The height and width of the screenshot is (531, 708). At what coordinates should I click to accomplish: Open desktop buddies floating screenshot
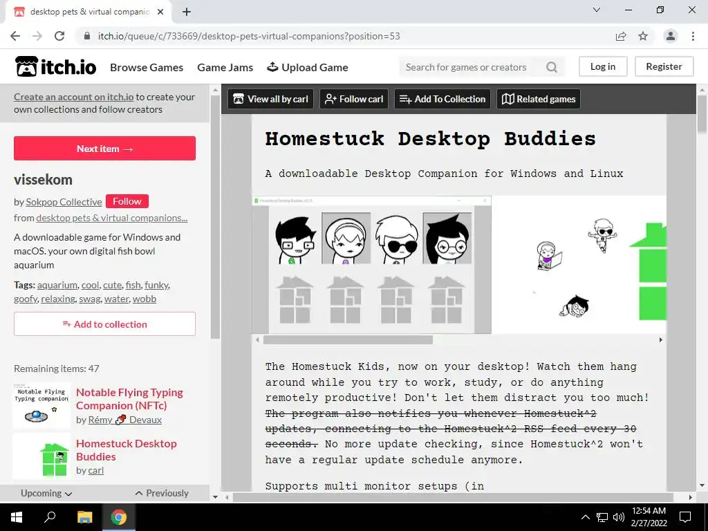click(579, 265)
